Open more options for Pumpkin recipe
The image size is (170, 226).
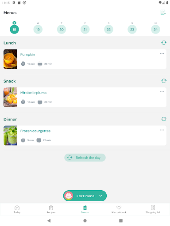coord(162,54)
